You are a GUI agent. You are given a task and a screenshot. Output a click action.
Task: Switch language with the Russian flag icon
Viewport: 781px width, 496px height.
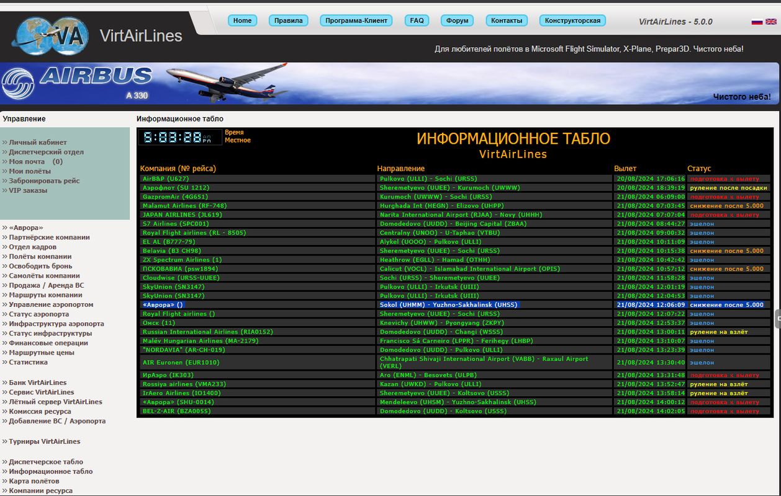(x=757, y=22)
